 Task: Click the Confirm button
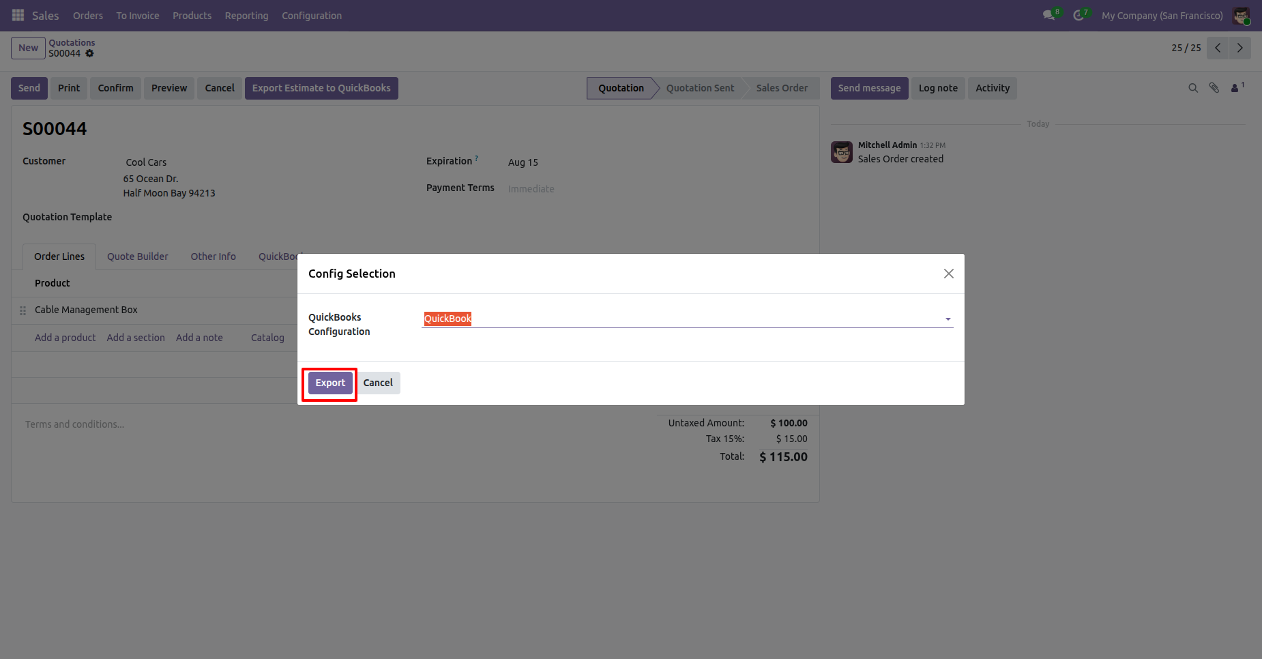[x=115, y=88]
